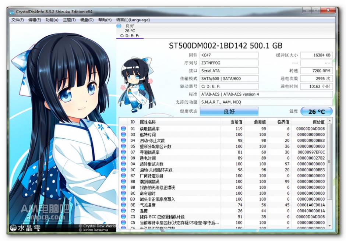Click the status orb for row 09 通电时间
The width and height of the screenshot is (346, 241).
123,158
